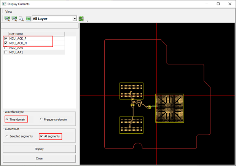Open the toolbar options small arrow
Viewport: 236px width, 166px height.
tap(87, 21)
